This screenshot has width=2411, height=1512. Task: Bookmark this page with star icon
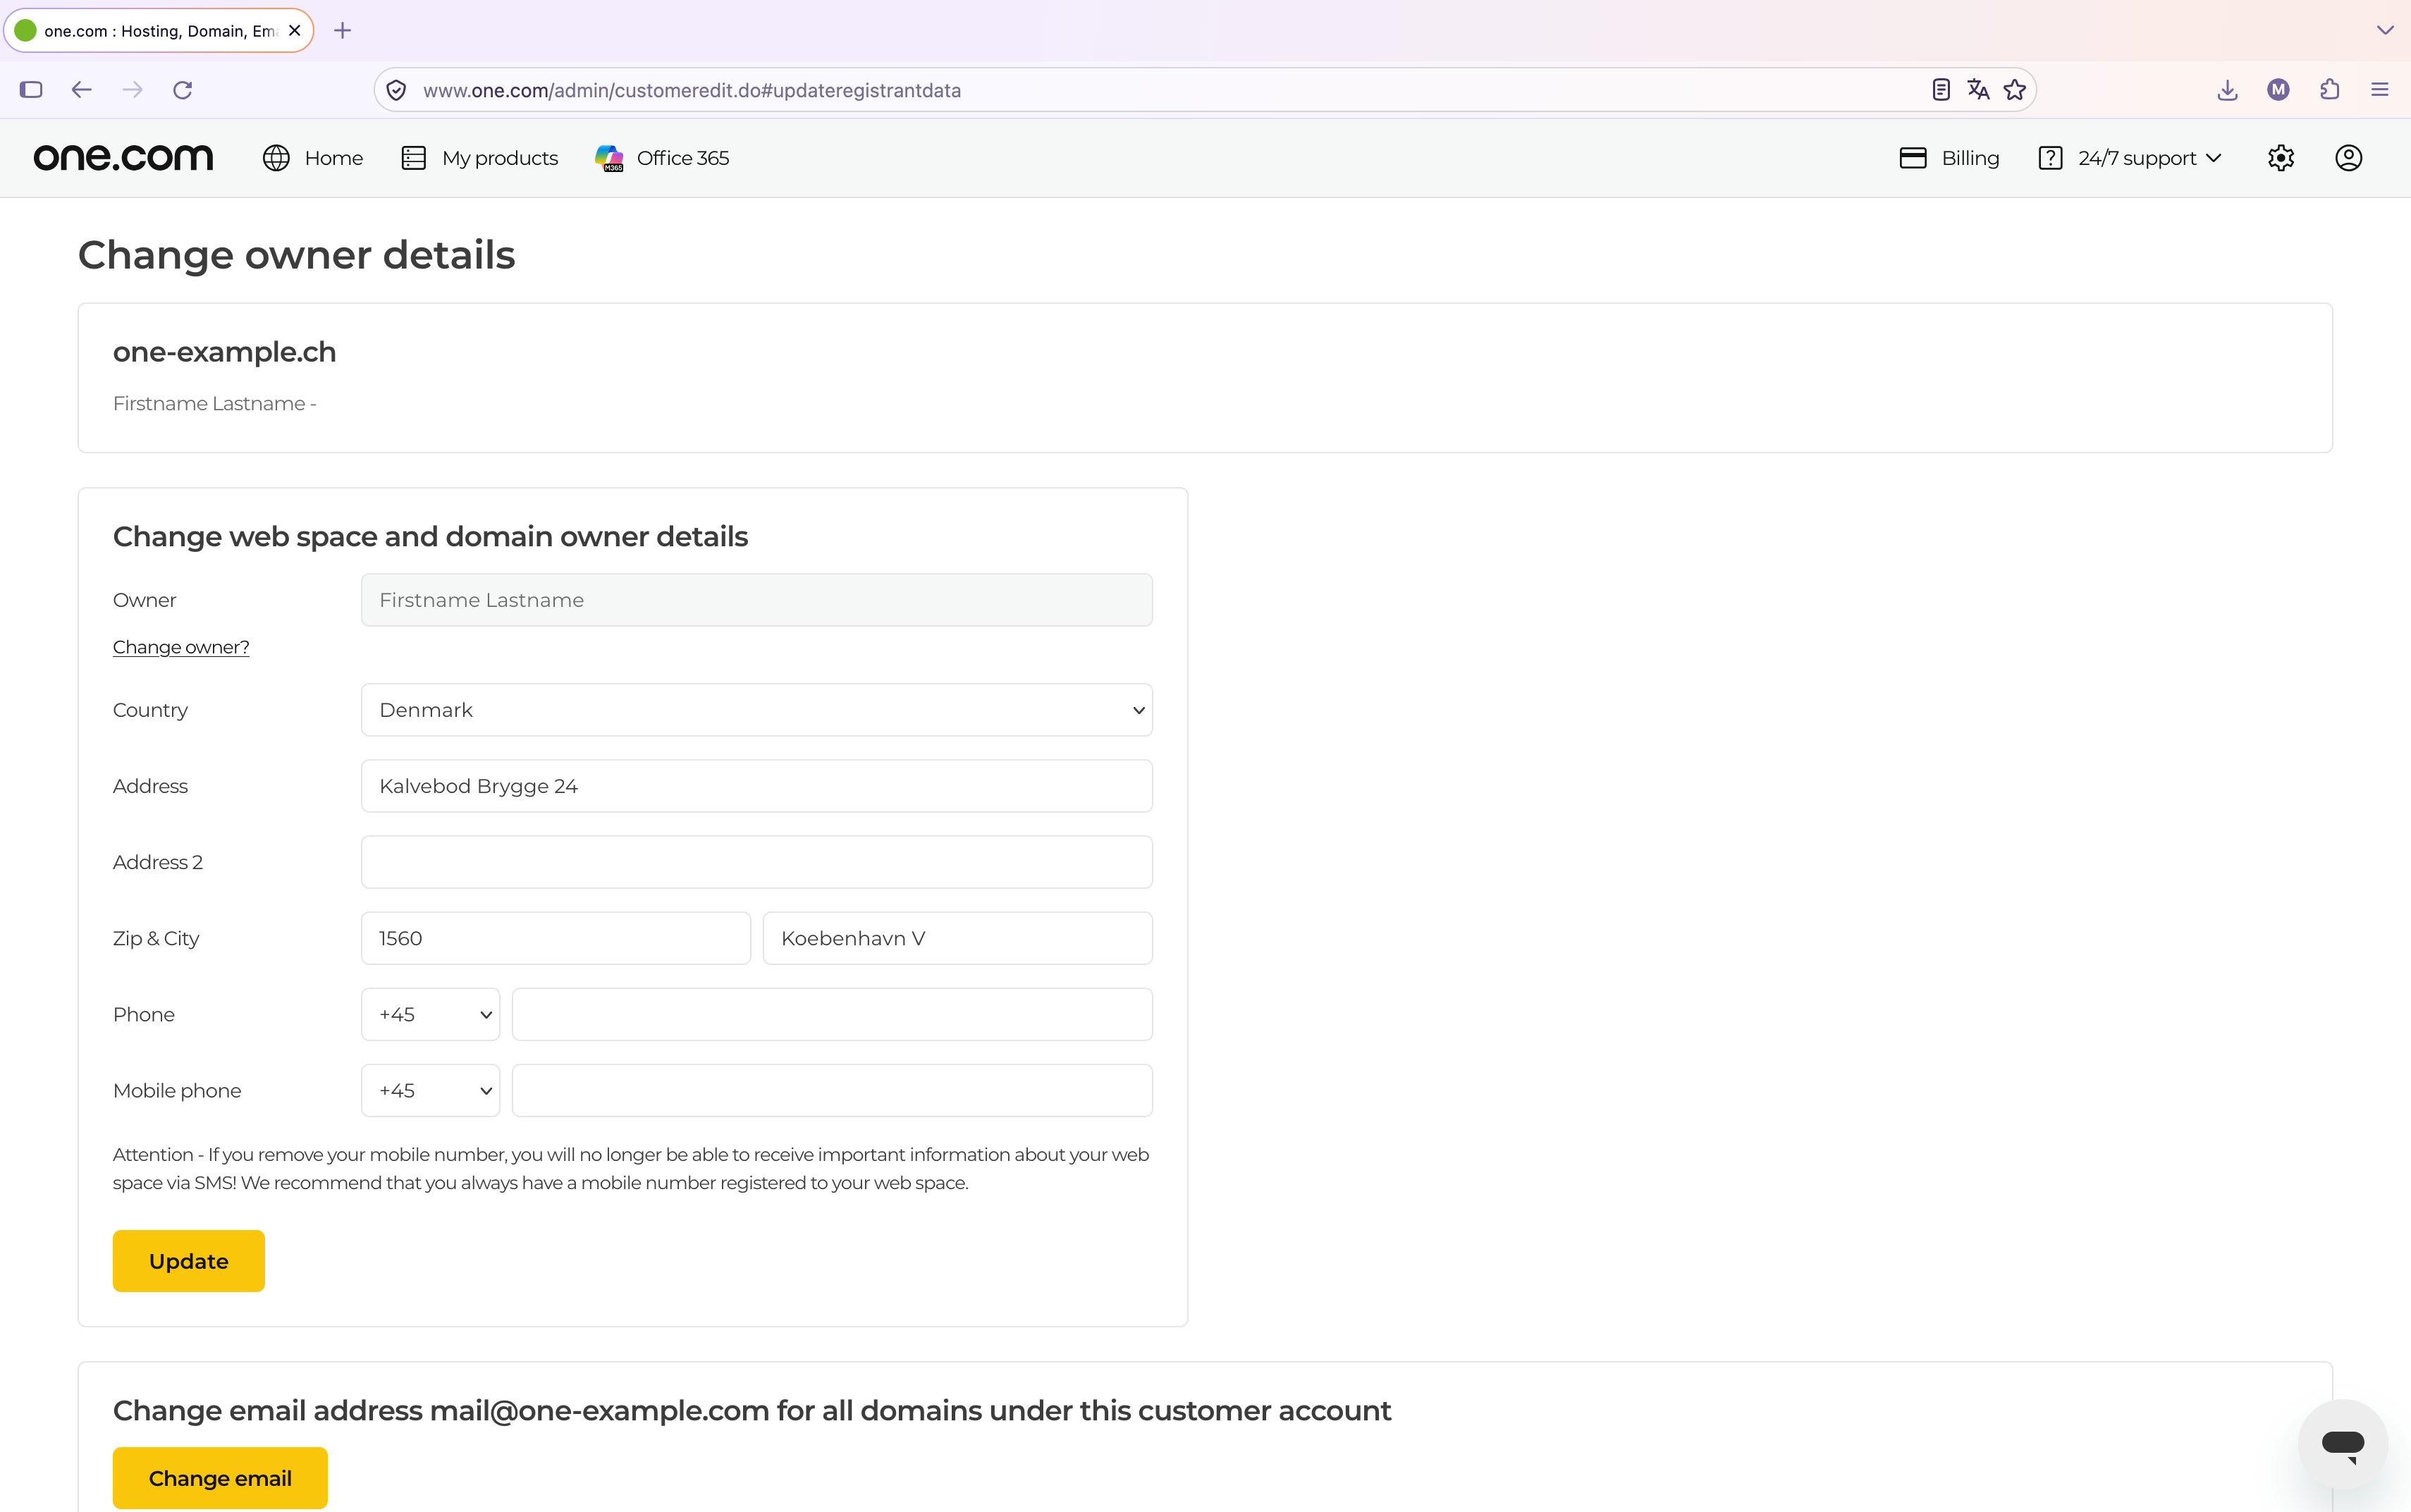[x=2014, y=90]
